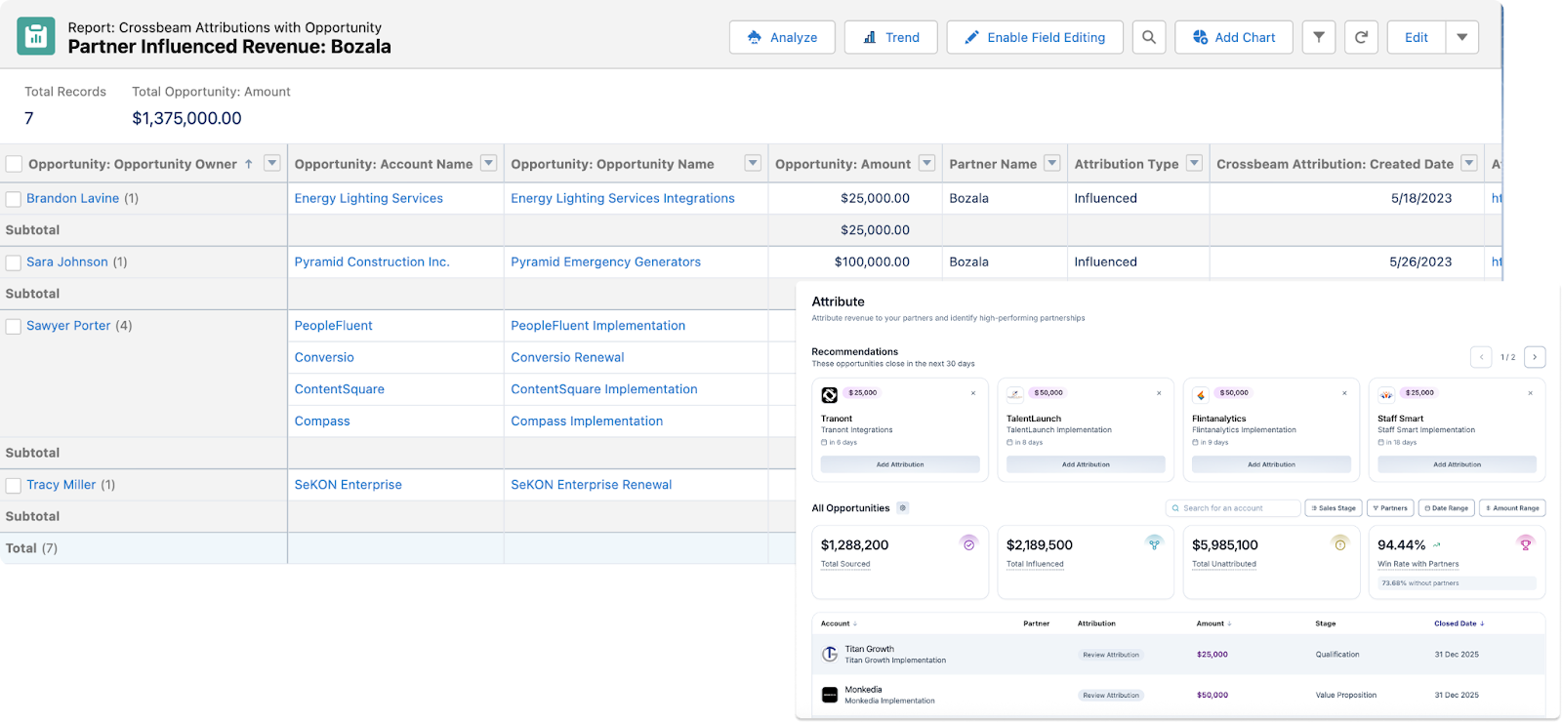Click the Win Rate trophy icon
This screenshot has width=1562, height=722.
(1525, 543)
